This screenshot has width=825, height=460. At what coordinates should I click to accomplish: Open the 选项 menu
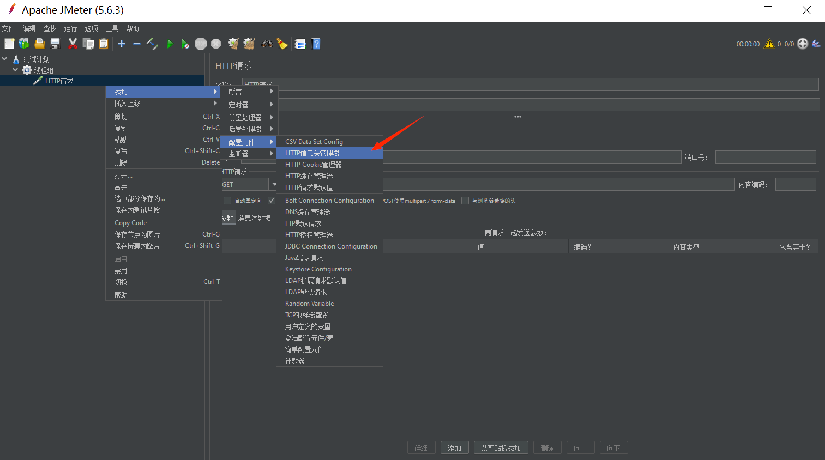pos(91,28)
